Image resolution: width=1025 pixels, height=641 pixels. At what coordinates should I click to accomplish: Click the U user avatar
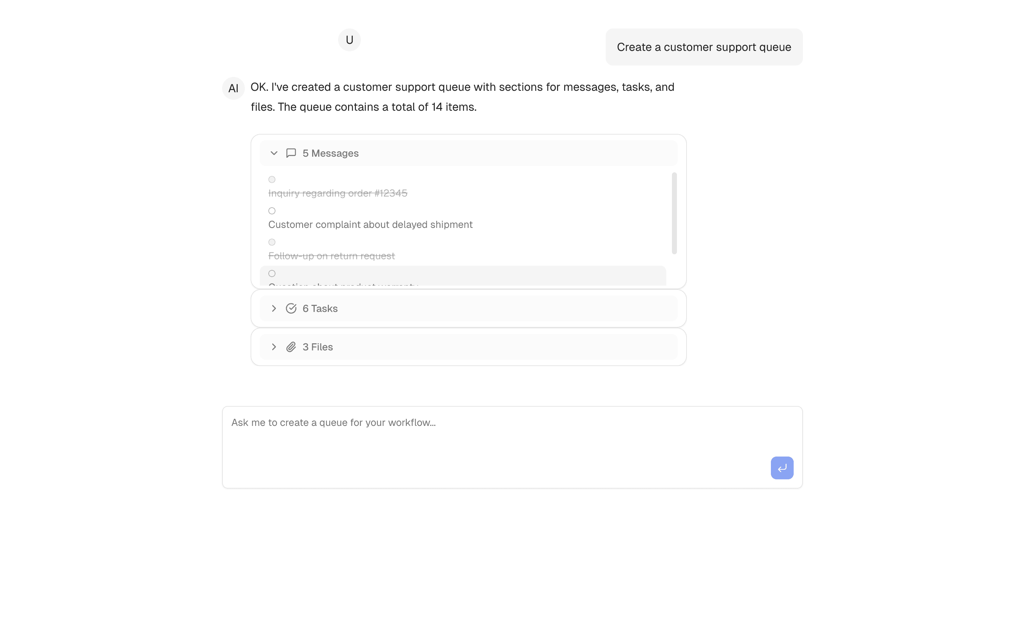pos(349,40)
